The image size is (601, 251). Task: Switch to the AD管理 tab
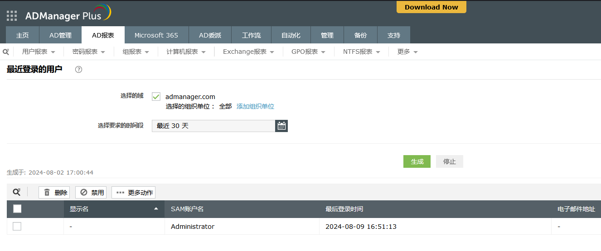(x=61, y=35)
